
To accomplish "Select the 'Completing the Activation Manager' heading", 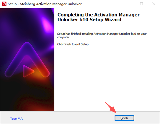I will [98, 15].
